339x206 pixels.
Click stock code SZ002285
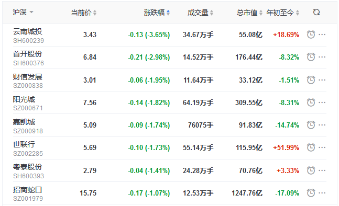click(x=28, y=153)
